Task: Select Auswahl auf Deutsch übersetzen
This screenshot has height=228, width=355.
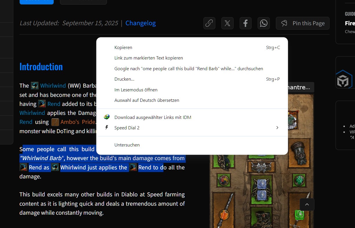Action: tap(192, 100)
